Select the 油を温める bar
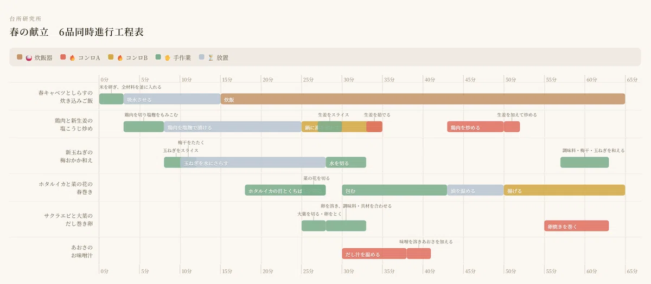Image resolution: width=651 pixels, height=284 pixels. (x=475, y=190)
